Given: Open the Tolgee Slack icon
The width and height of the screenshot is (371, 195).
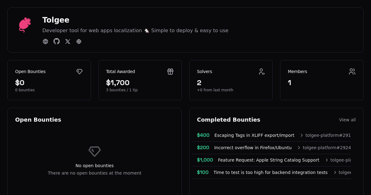Looking at the screenshot, I should point(79,41).
